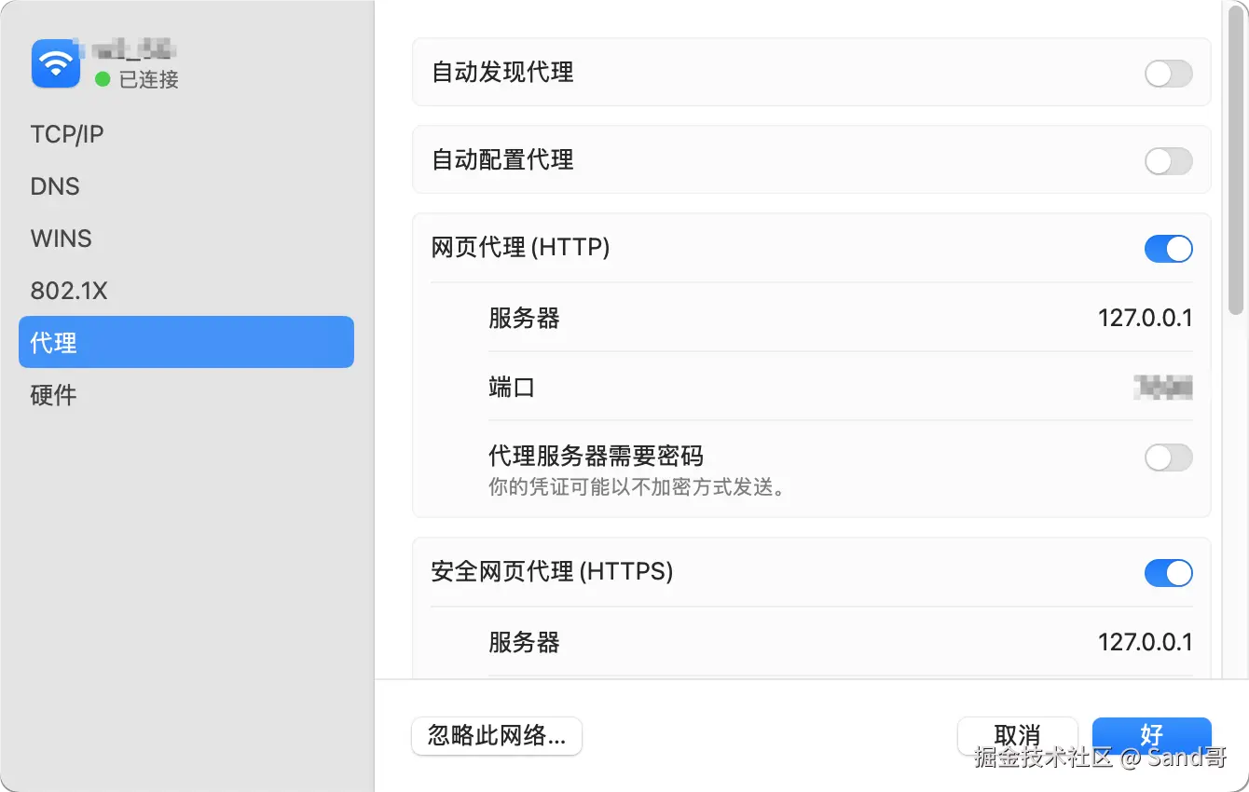Screen dimensions: 1249x792
Task: Disable the 网页代理 (HTTP) switch
Action: pos(1168,249)
